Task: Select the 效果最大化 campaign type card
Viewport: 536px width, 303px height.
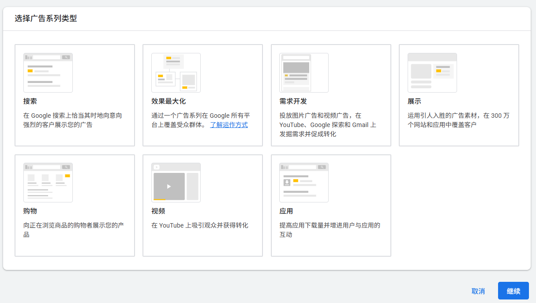Action: [x=202, y=95]
